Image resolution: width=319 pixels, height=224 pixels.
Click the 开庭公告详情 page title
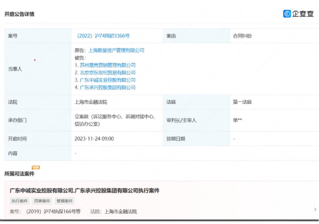click(20, 14)
